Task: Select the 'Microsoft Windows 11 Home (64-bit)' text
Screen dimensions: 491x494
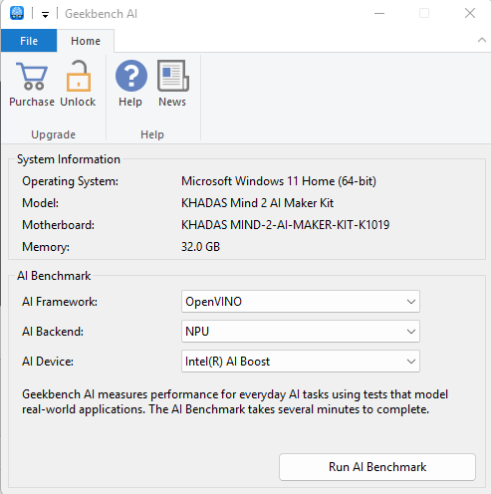Action: [279, 181]
